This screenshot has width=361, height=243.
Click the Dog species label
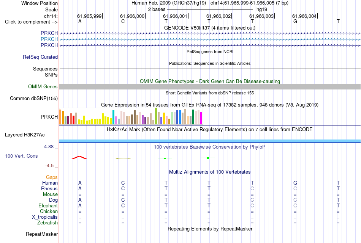53,200
